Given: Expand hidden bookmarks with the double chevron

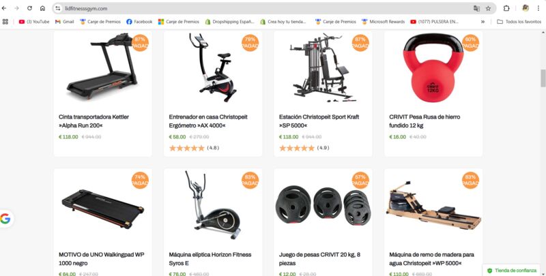Looking at the screenshot, I should point(483,22).
